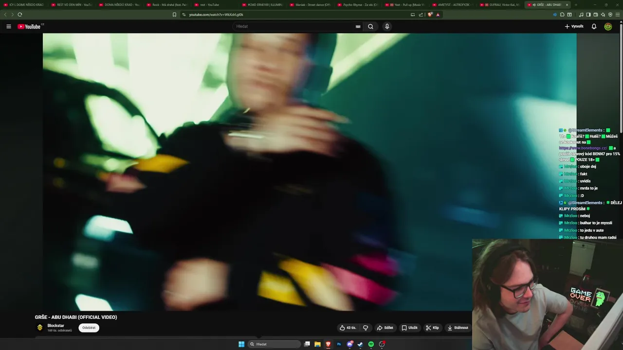Open Brave Shields lion icon in address bar
623x350 pixels.
430,15
